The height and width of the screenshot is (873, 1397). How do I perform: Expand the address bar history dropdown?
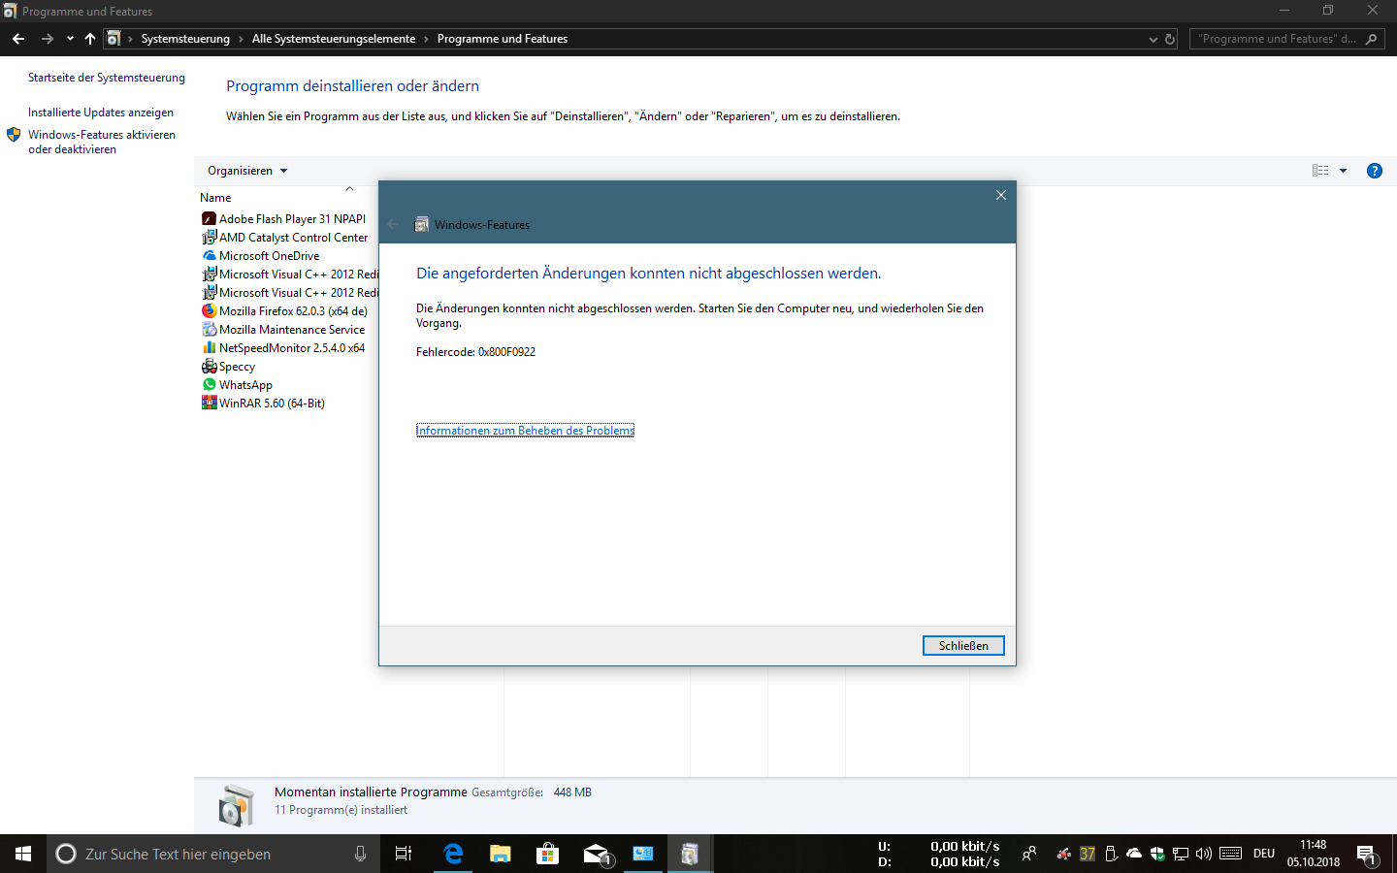[1153, 40]
